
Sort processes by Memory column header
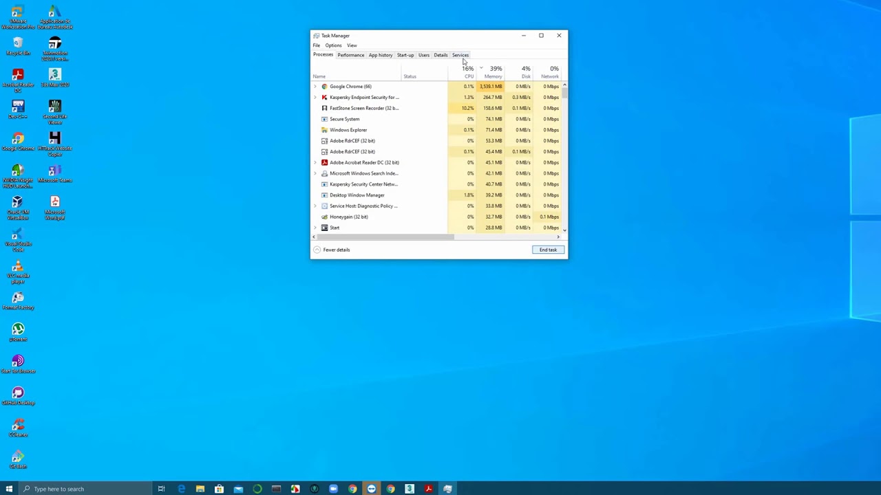(491, 72)
